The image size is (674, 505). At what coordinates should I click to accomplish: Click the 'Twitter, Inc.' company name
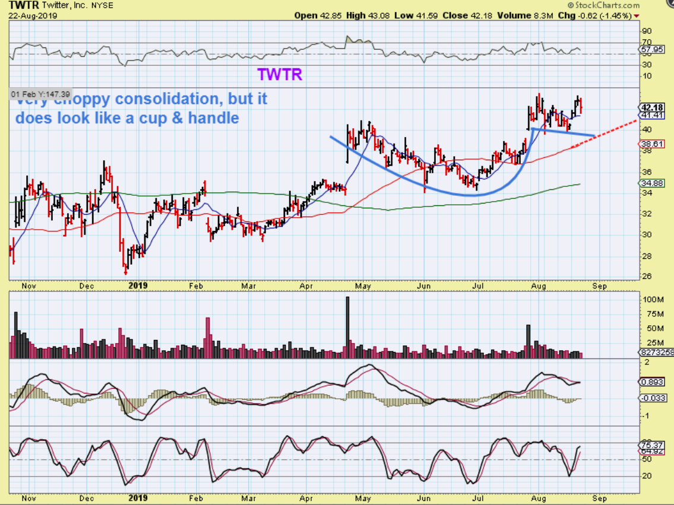tap(65, 5)
